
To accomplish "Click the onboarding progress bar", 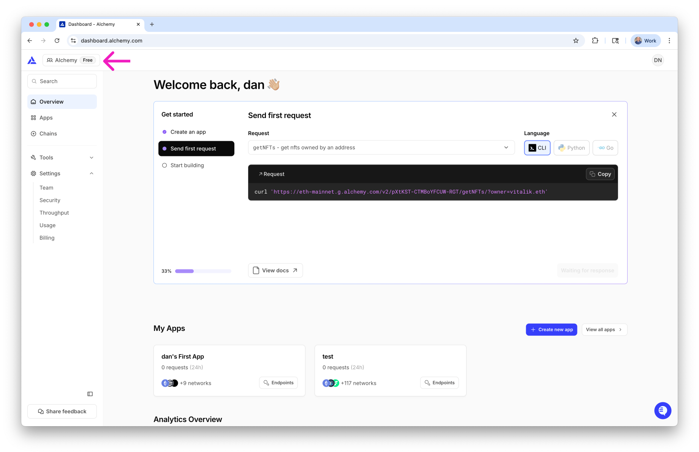I will point(203,271).
